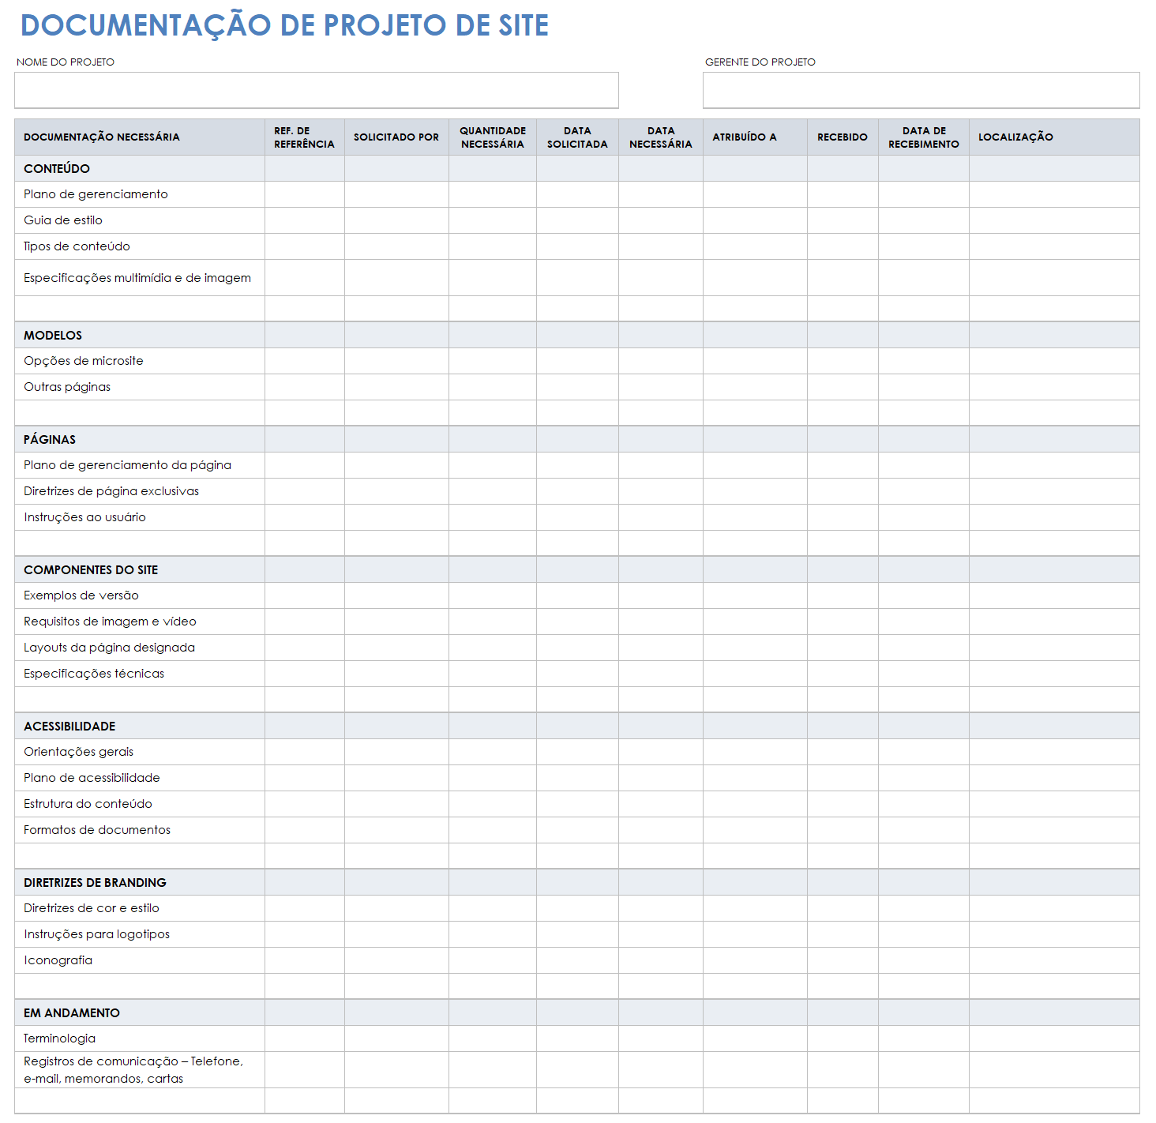Click Localização cell for 'Iconografia'

pyautogui.click(x=1054, y=960)
